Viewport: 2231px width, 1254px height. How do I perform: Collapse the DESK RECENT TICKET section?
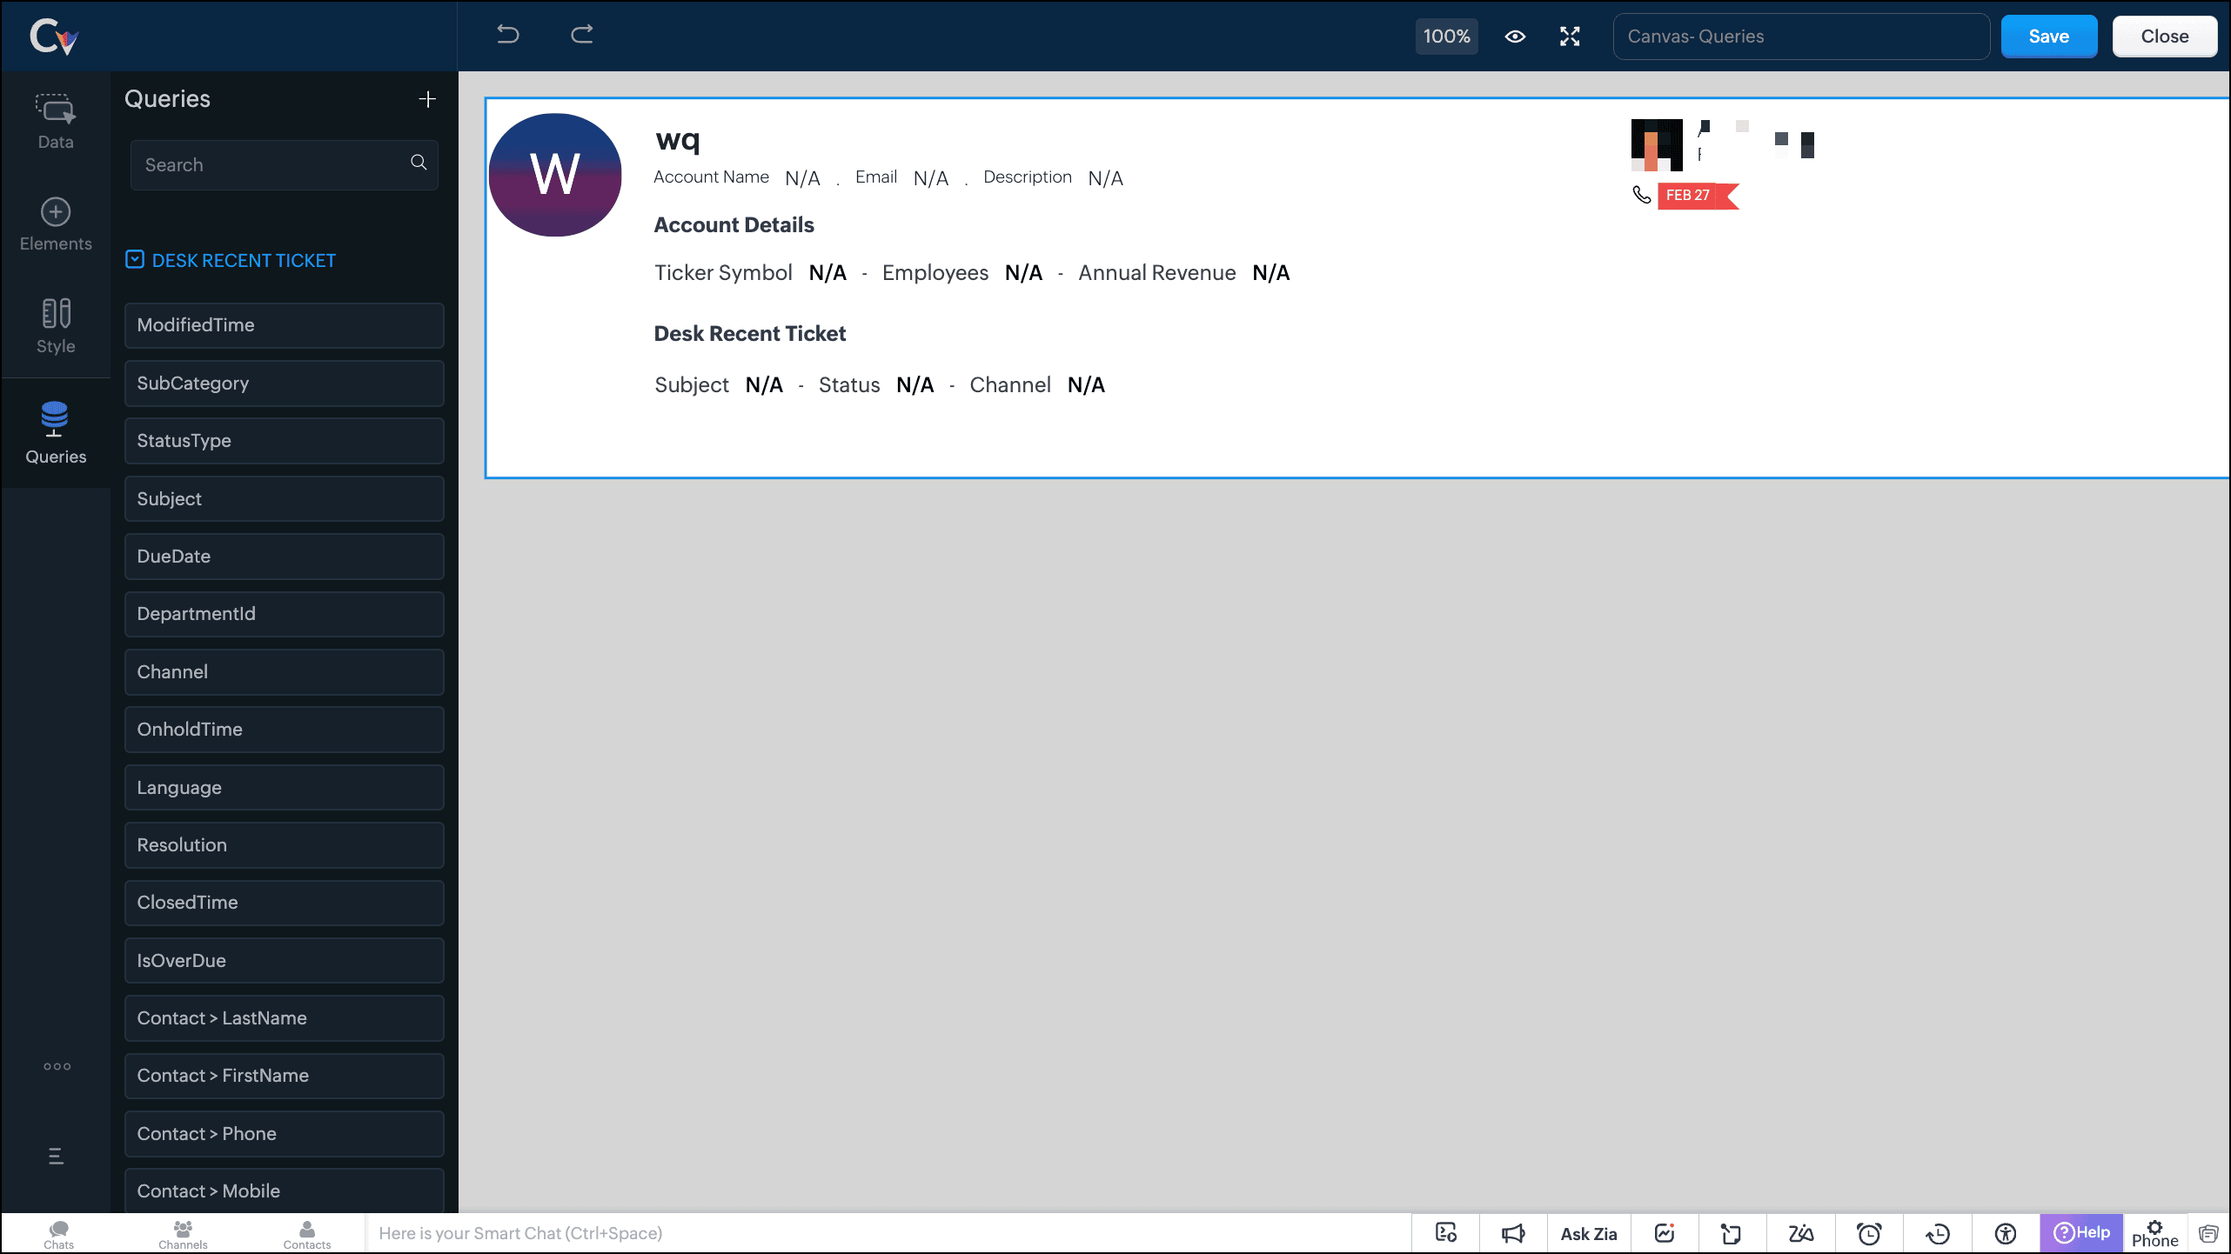point(134,260)
